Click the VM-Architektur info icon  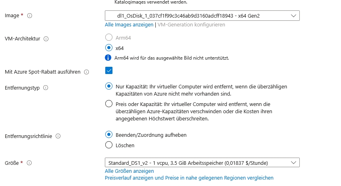(x=46, y=39)
